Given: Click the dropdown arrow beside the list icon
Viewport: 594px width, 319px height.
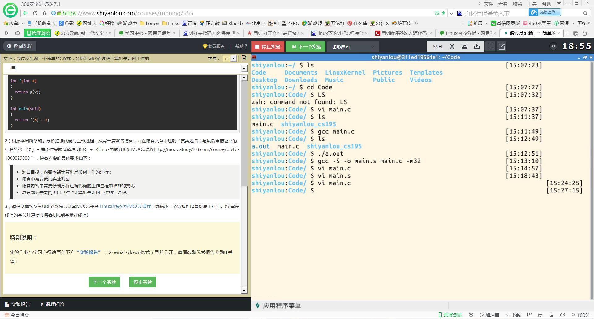Looking at the screenshot, I should tap(244, 69).
